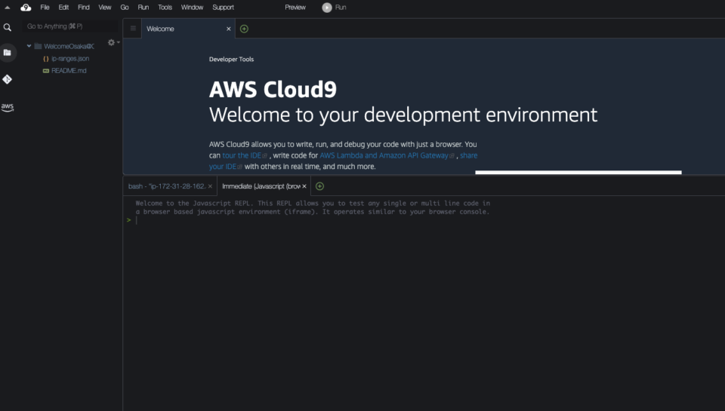Click the Developer Tools label

pos(231,59)
